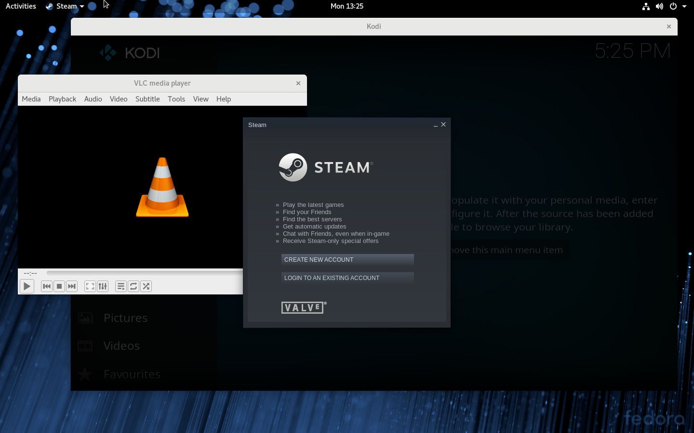The image size is (694, 433).
Task: Open the system status dropdown arrow
Action: click(685, 6)
